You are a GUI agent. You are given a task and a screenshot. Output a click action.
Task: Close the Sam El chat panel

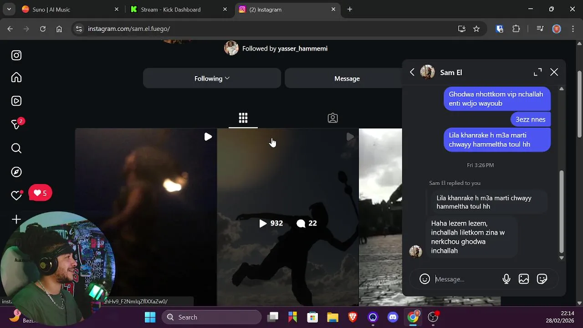[554, 72]
